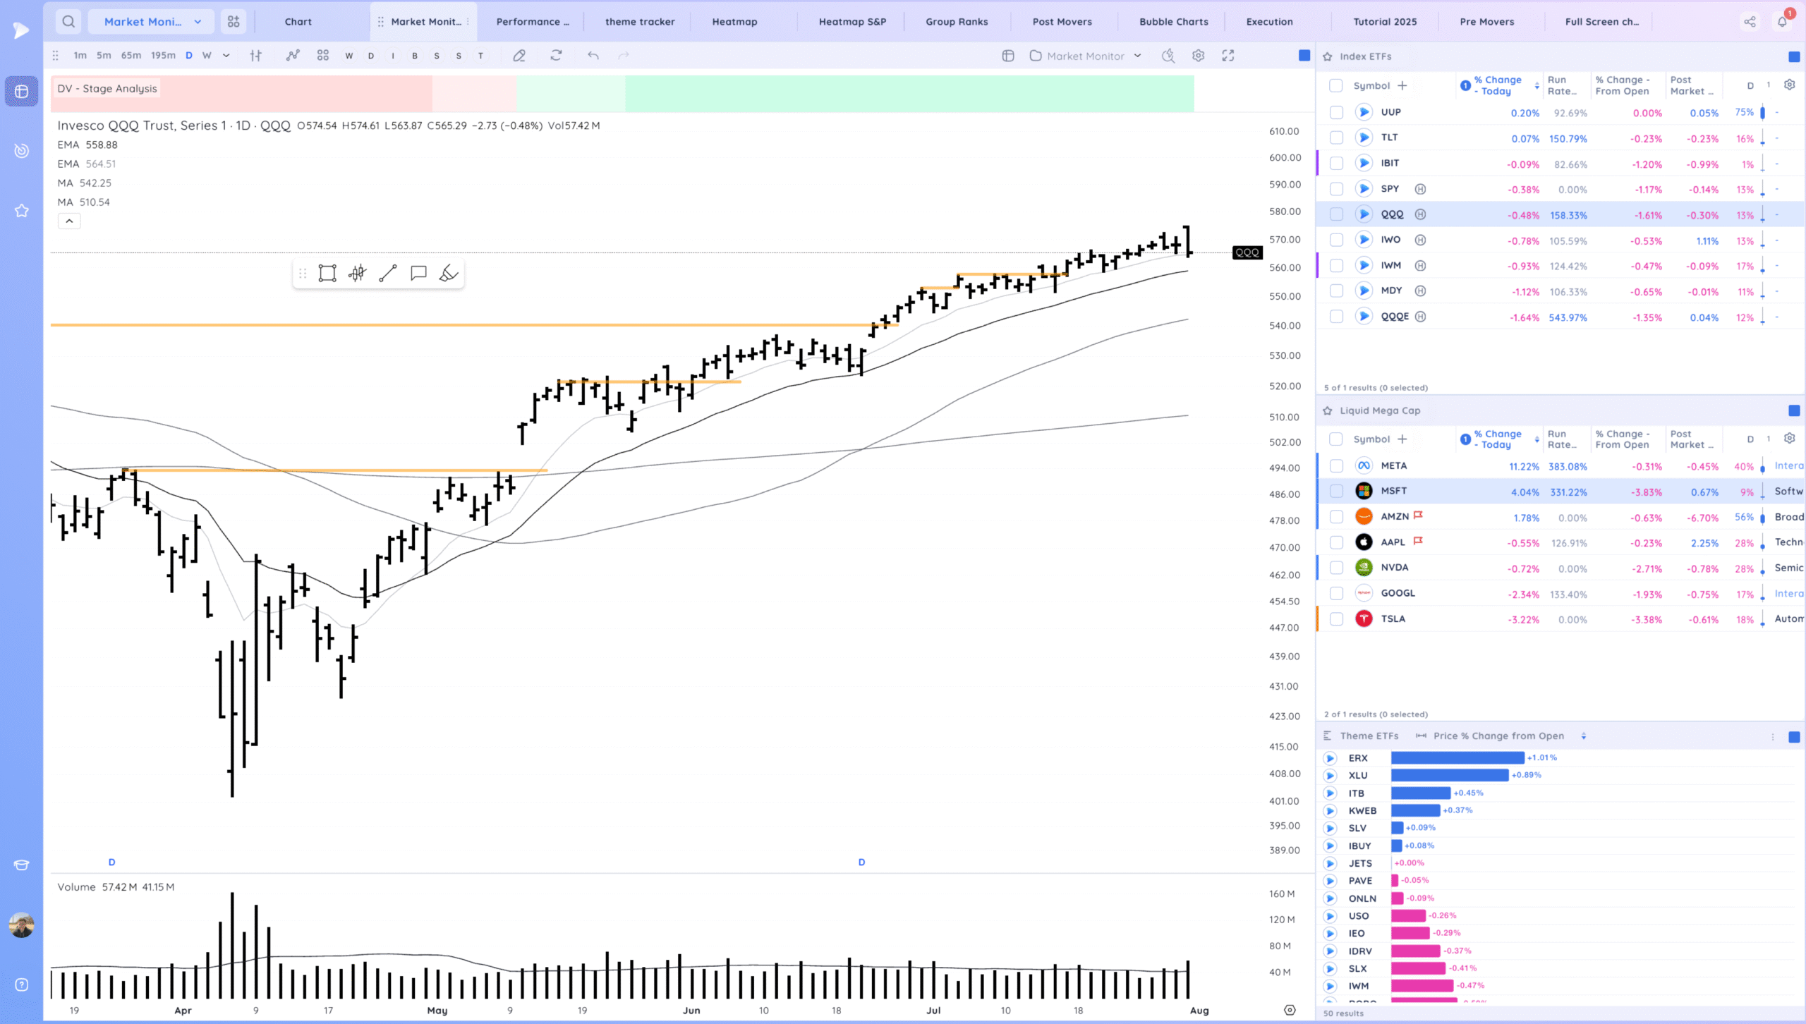
Task: Refresh the chart using the refresh icon
Action: [x=557, y=55]
